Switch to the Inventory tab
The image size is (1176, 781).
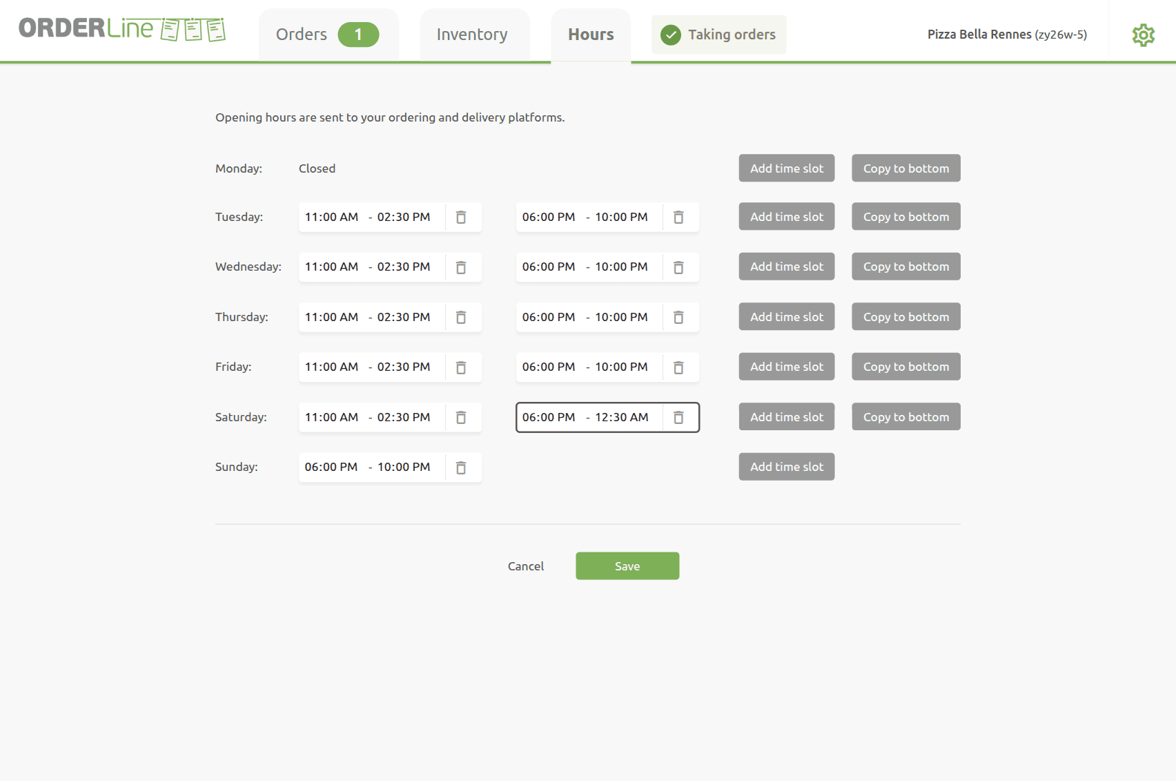point(475,35)
